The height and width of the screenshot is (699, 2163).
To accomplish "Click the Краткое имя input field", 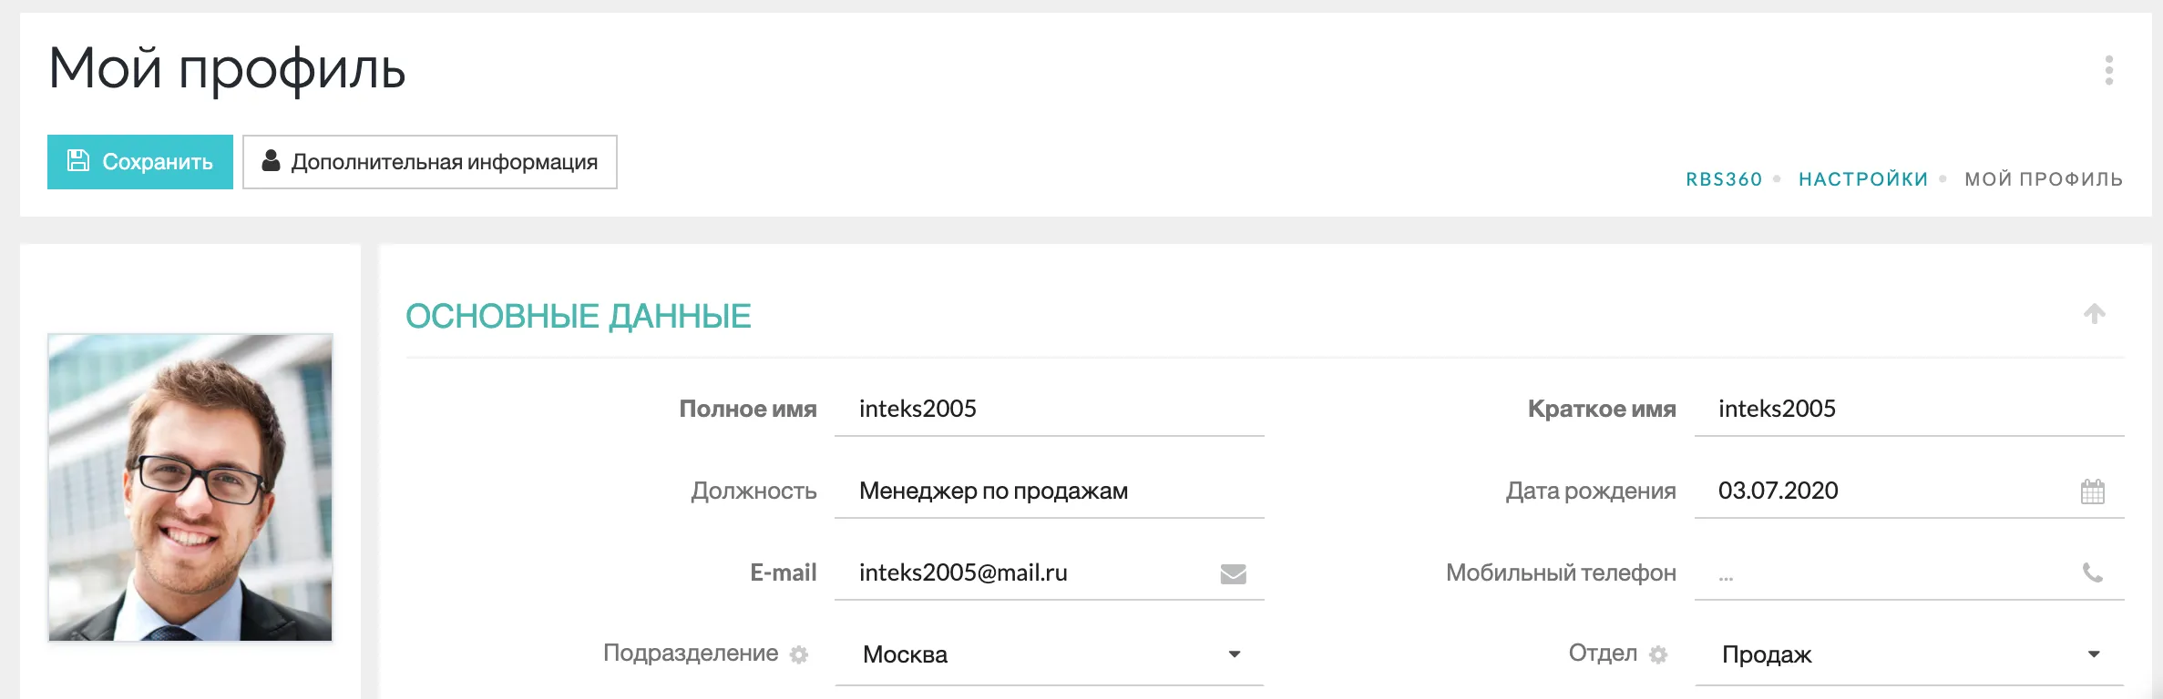I will pyautogui.click(x=1908, y=410).
